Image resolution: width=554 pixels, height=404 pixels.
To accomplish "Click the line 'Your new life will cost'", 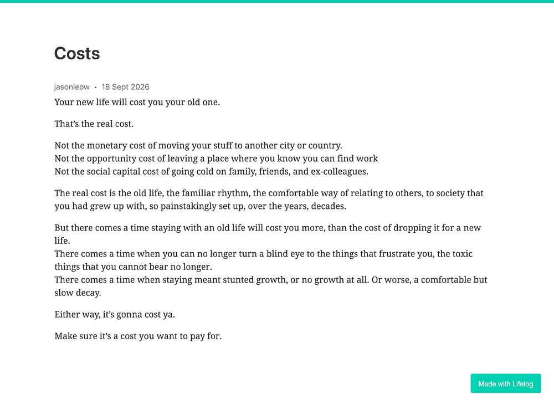I will point(137,102).
